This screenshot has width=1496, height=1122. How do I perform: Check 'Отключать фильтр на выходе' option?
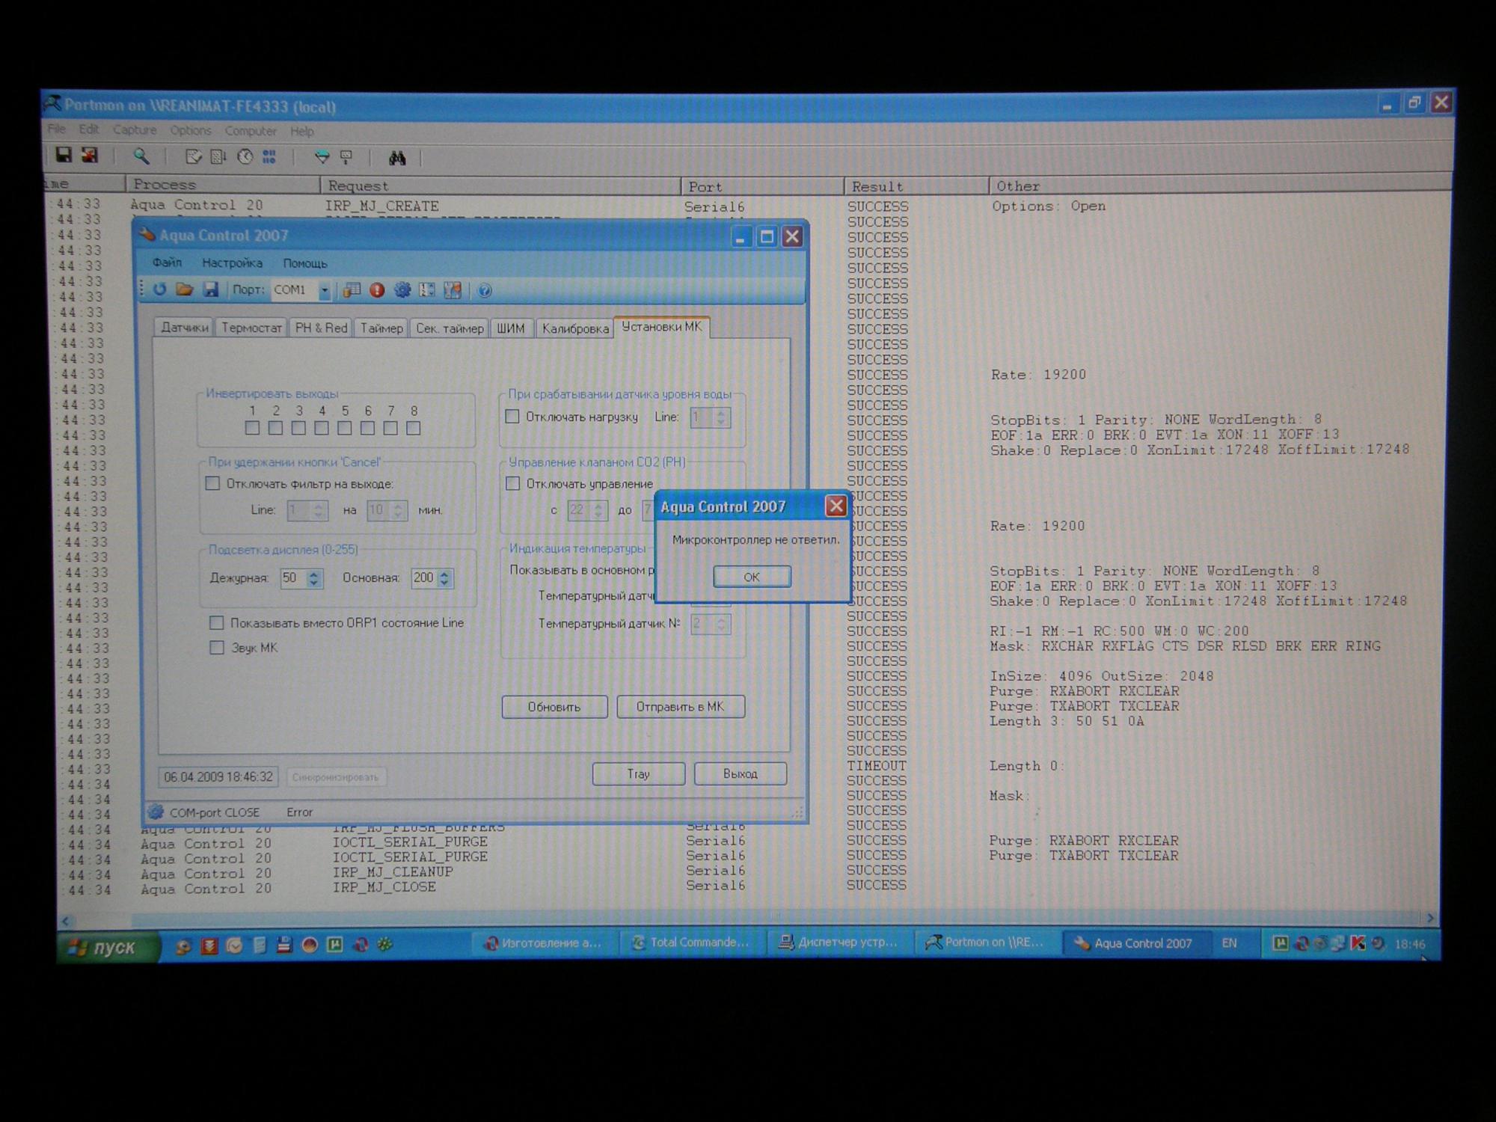[x=213, y=484]
